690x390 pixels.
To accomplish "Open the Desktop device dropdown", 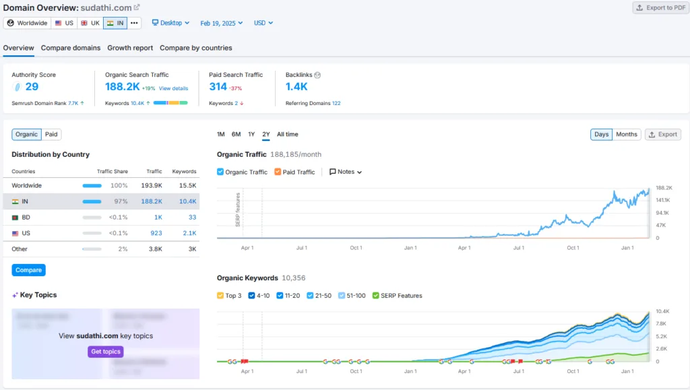I will coord(170,22).
